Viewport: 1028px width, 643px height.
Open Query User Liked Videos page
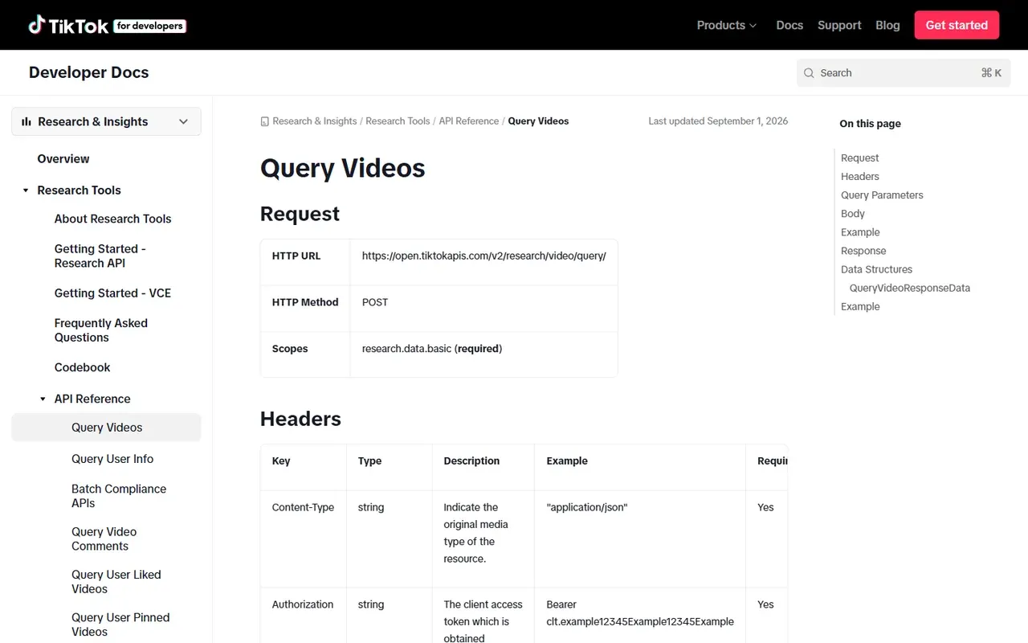[x=116, y=582]
